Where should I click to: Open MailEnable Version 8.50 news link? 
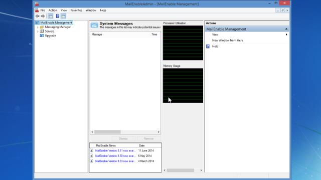tap(115, 156)
